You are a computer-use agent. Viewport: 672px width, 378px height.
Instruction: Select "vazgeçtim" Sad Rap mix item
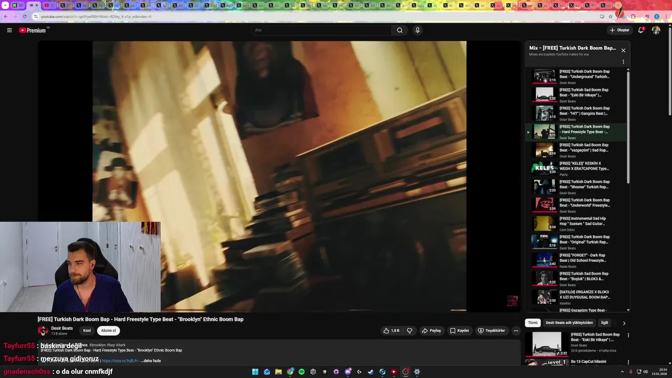pyautogui.click(x=576, y=150)
